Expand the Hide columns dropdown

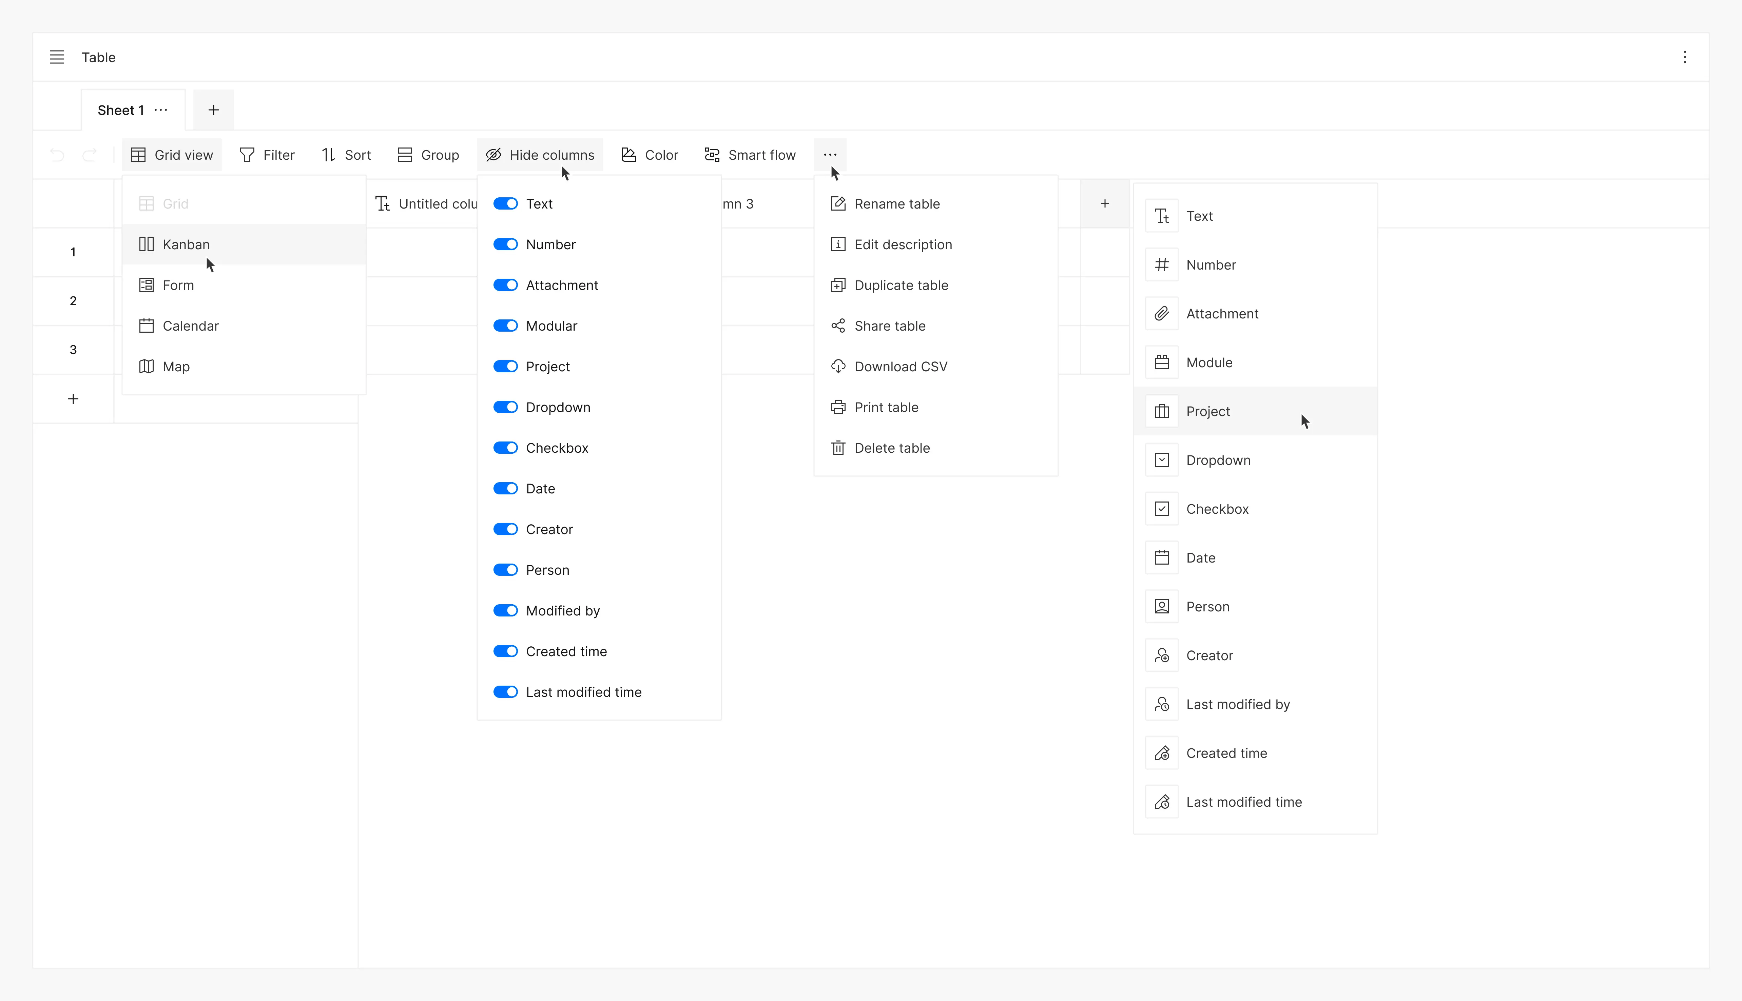(x=540, y=155)
